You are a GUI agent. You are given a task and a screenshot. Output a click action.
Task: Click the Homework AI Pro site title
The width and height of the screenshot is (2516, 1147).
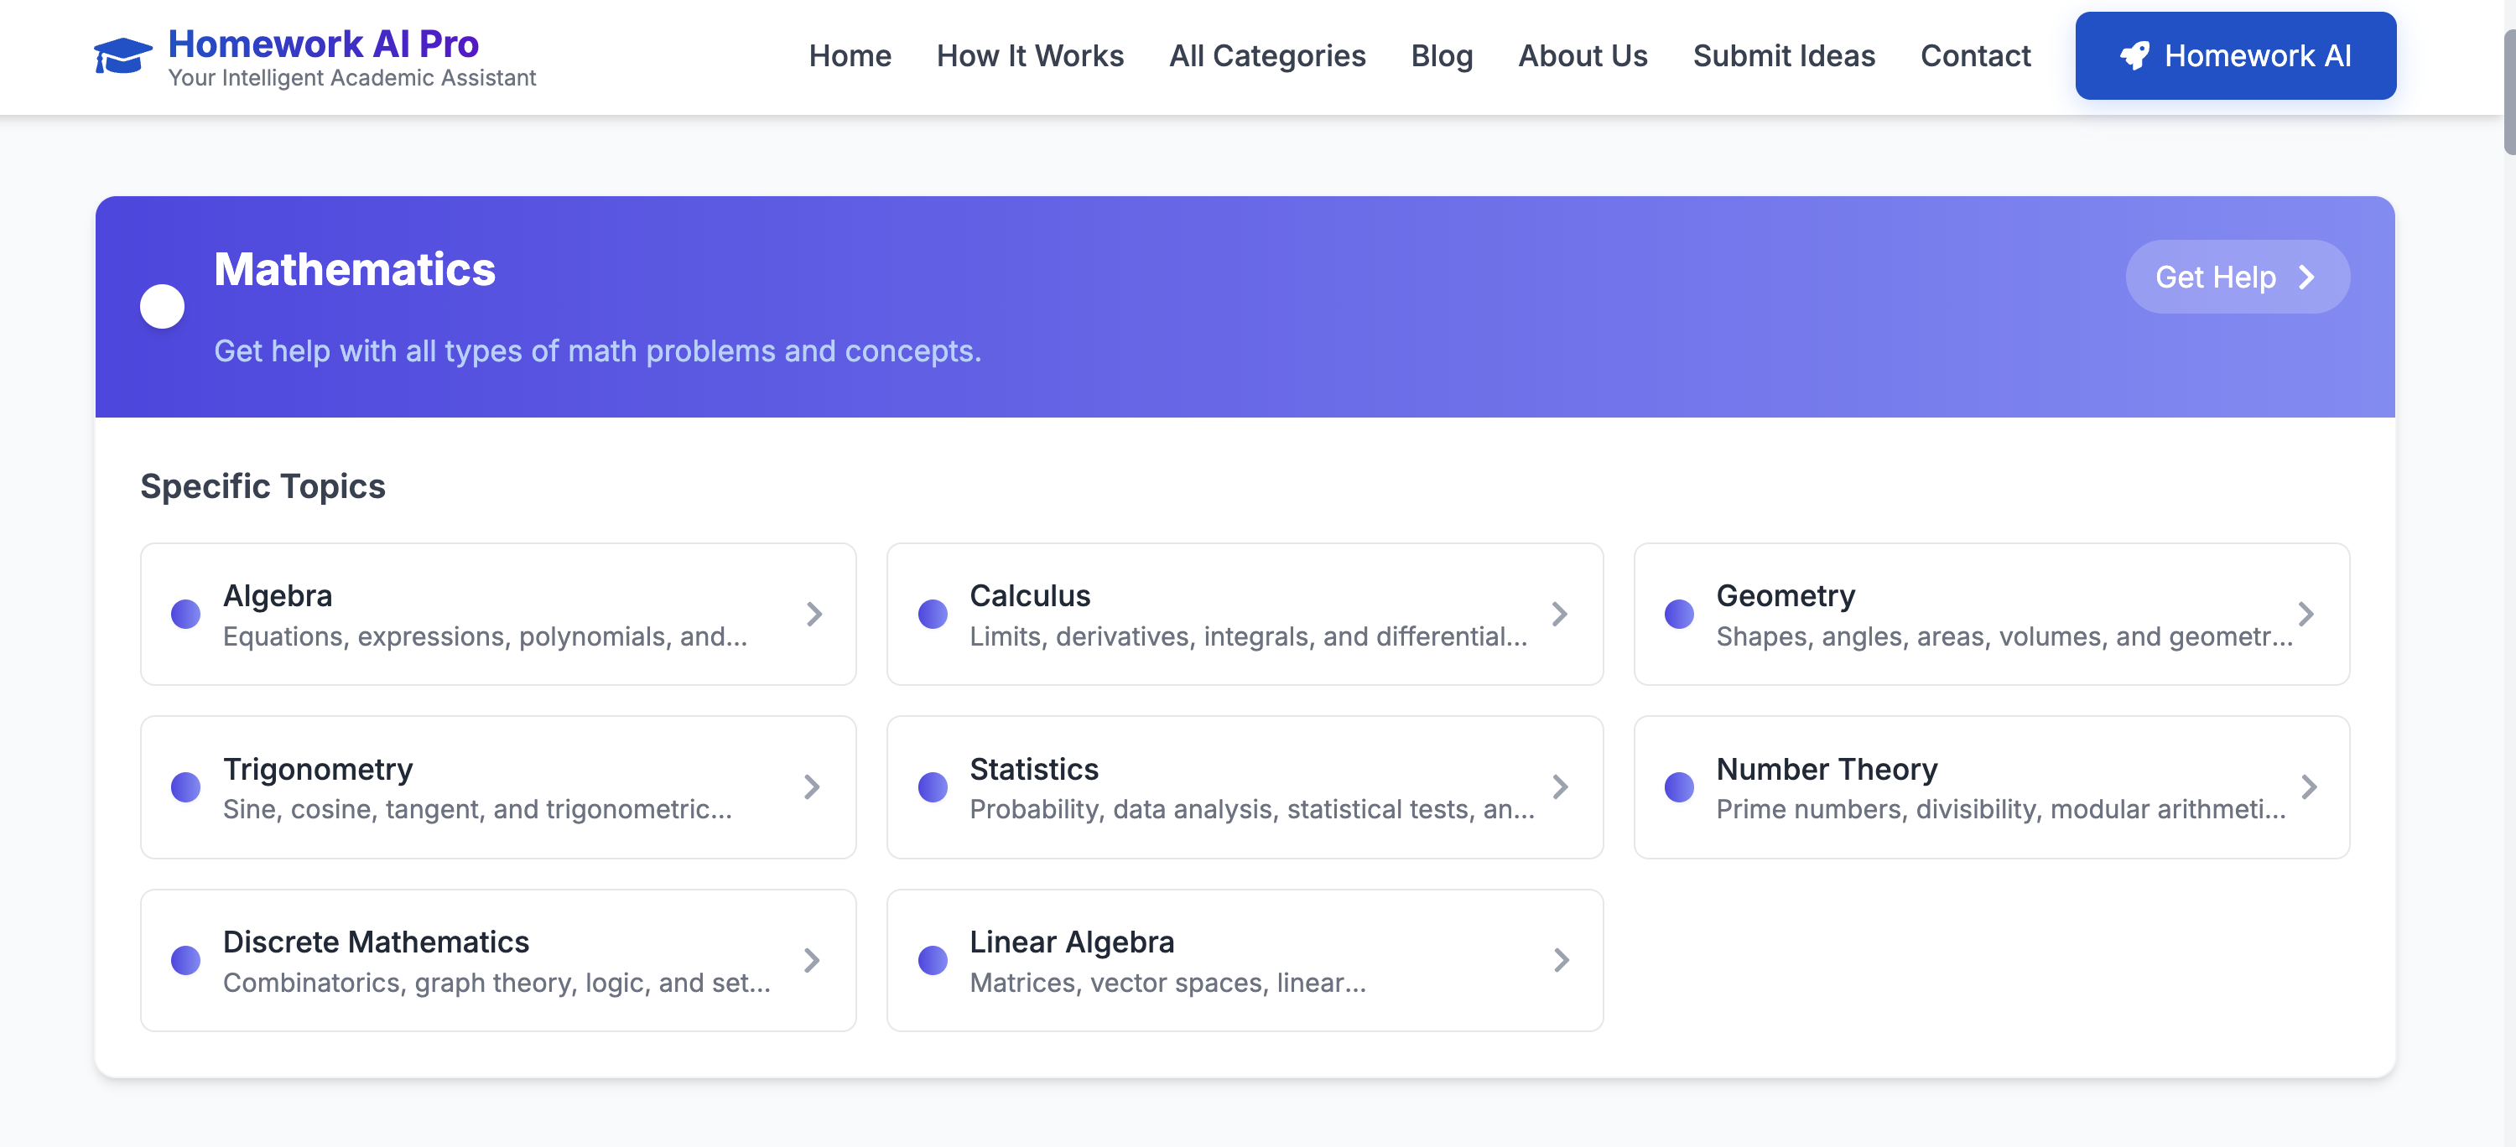323,44
